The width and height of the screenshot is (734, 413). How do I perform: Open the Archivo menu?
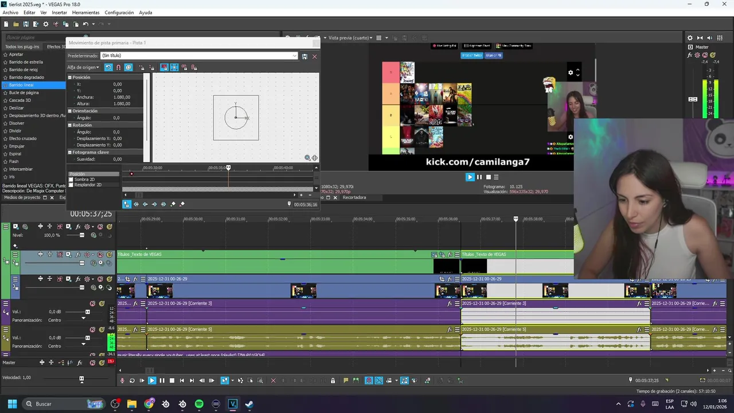click(10, 13)
